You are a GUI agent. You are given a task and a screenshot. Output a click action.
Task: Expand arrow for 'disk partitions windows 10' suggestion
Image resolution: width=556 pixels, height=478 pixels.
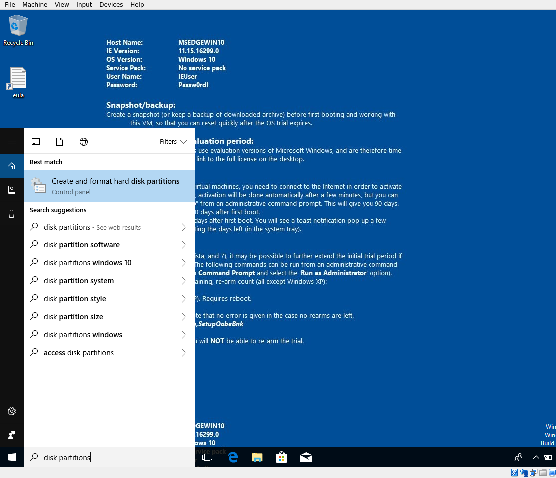point(184,263)
